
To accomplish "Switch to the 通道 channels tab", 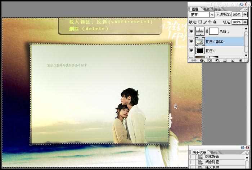I will 207,9.
